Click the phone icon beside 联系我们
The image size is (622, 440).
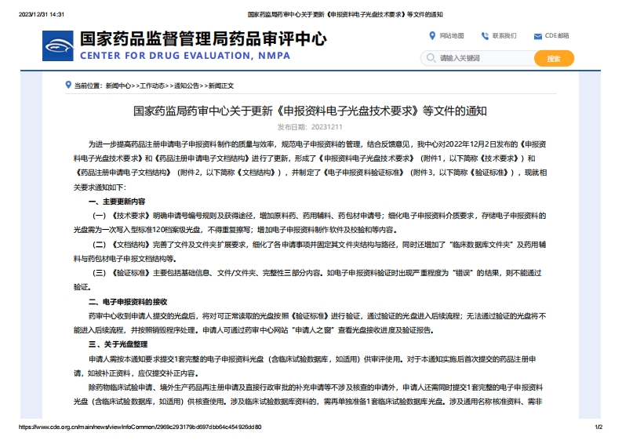click(485, 36)
